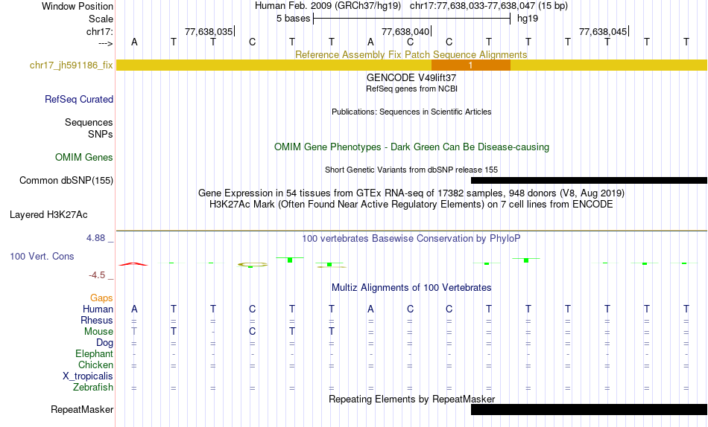Click the Gaps row label
708x427 pixels.
101,298
